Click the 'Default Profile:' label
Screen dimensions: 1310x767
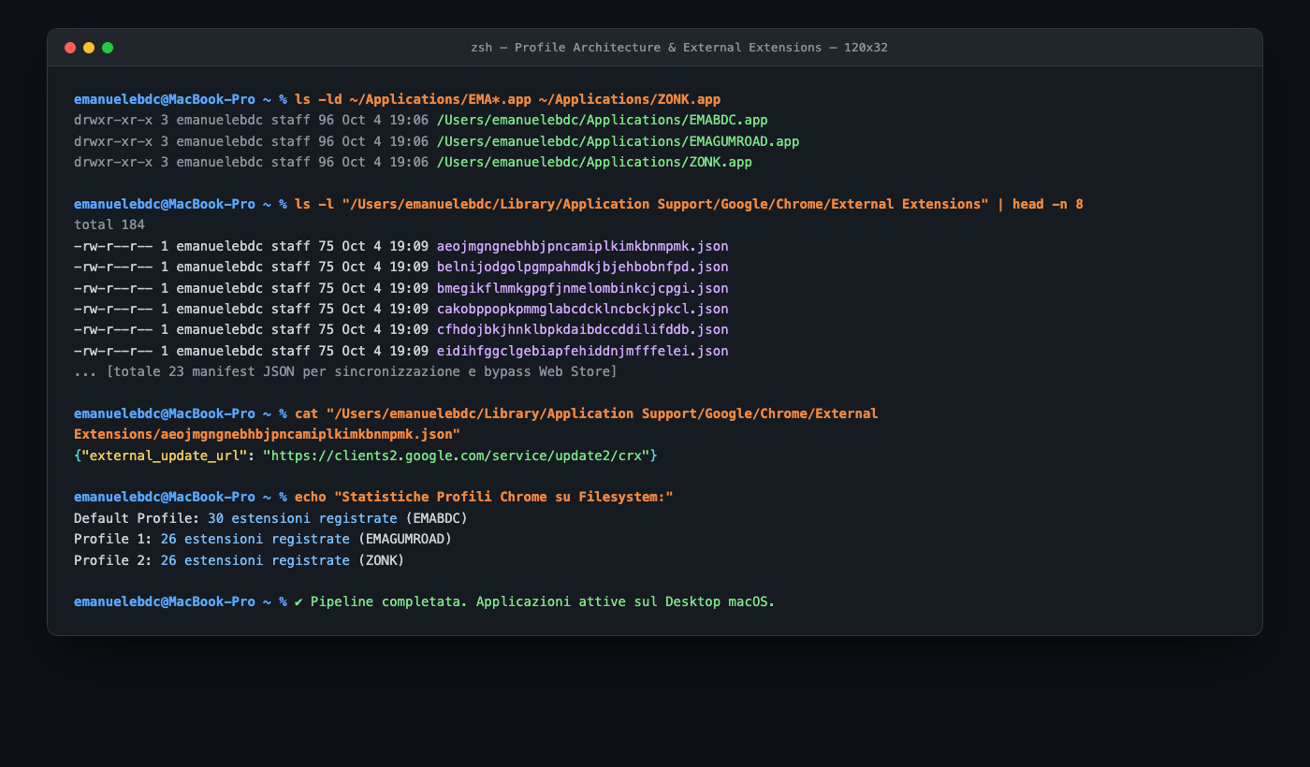pyautogui.click(x=137, y=518)
